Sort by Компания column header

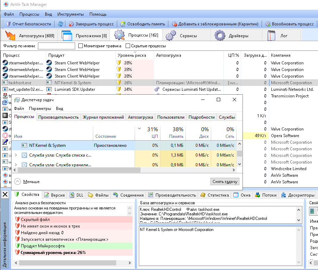pos(281,55)
